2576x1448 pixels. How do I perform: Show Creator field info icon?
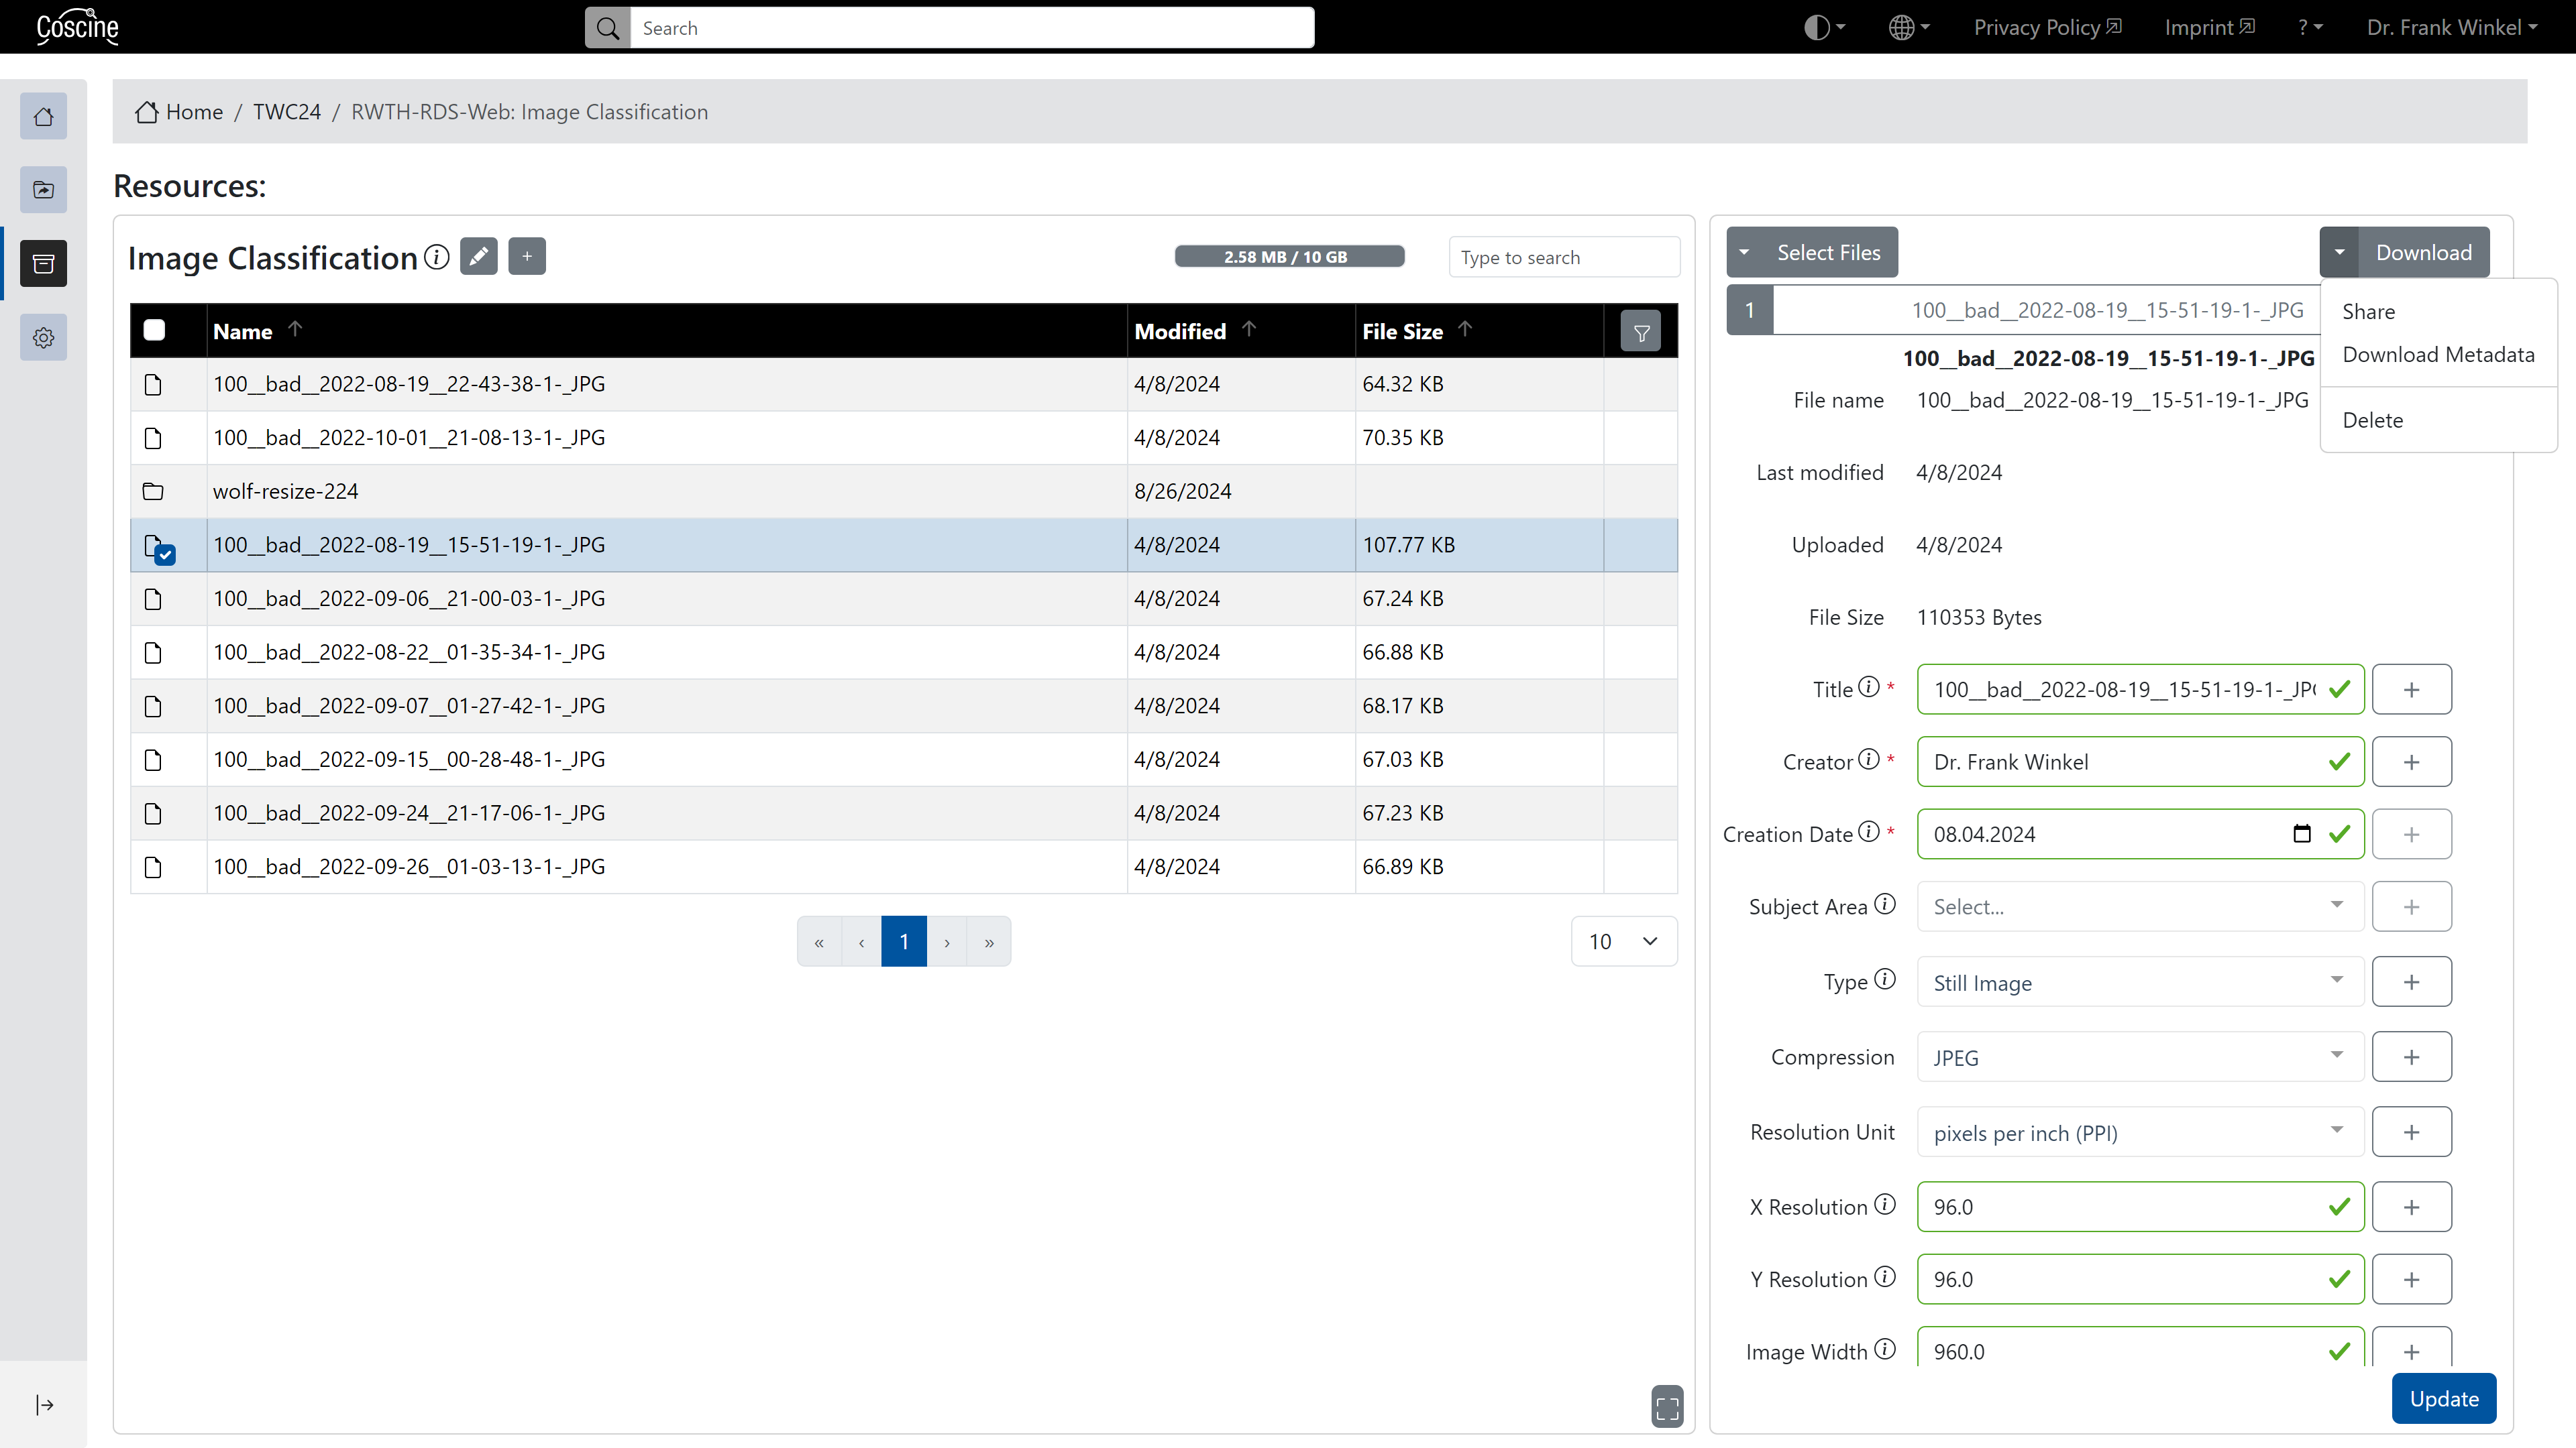1868,760
